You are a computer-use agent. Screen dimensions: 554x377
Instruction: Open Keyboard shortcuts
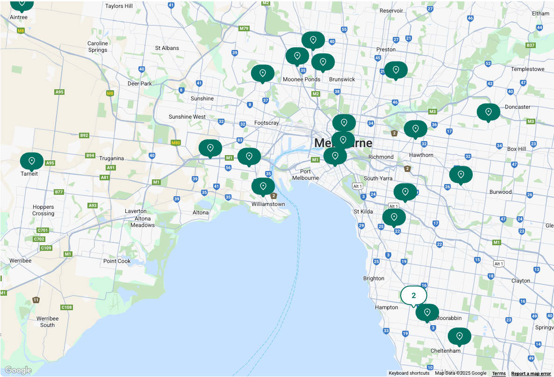pos(409,373)
